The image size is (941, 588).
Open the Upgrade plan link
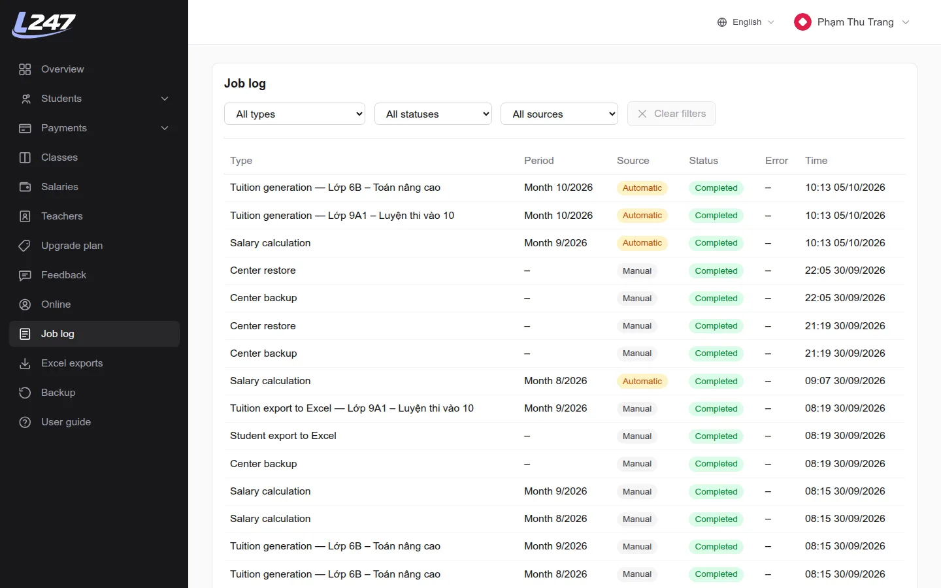(x=94, y=246)
